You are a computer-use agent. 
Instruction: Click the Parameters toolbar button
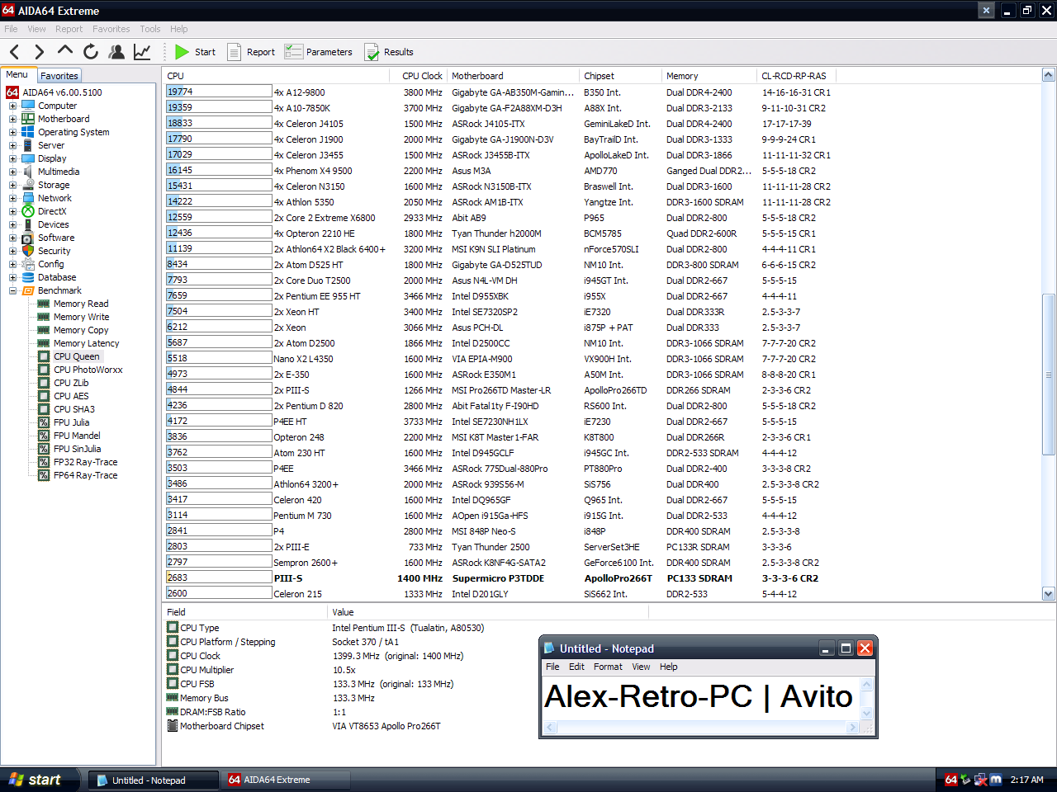click(x=319, y=52)
